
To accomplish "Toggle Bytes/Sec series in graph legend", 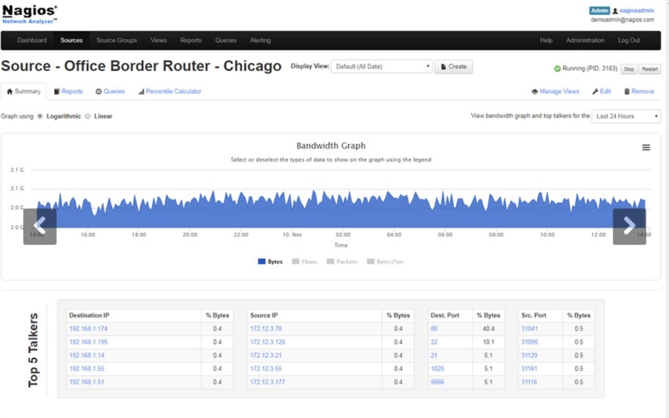I will click(385, 261).
